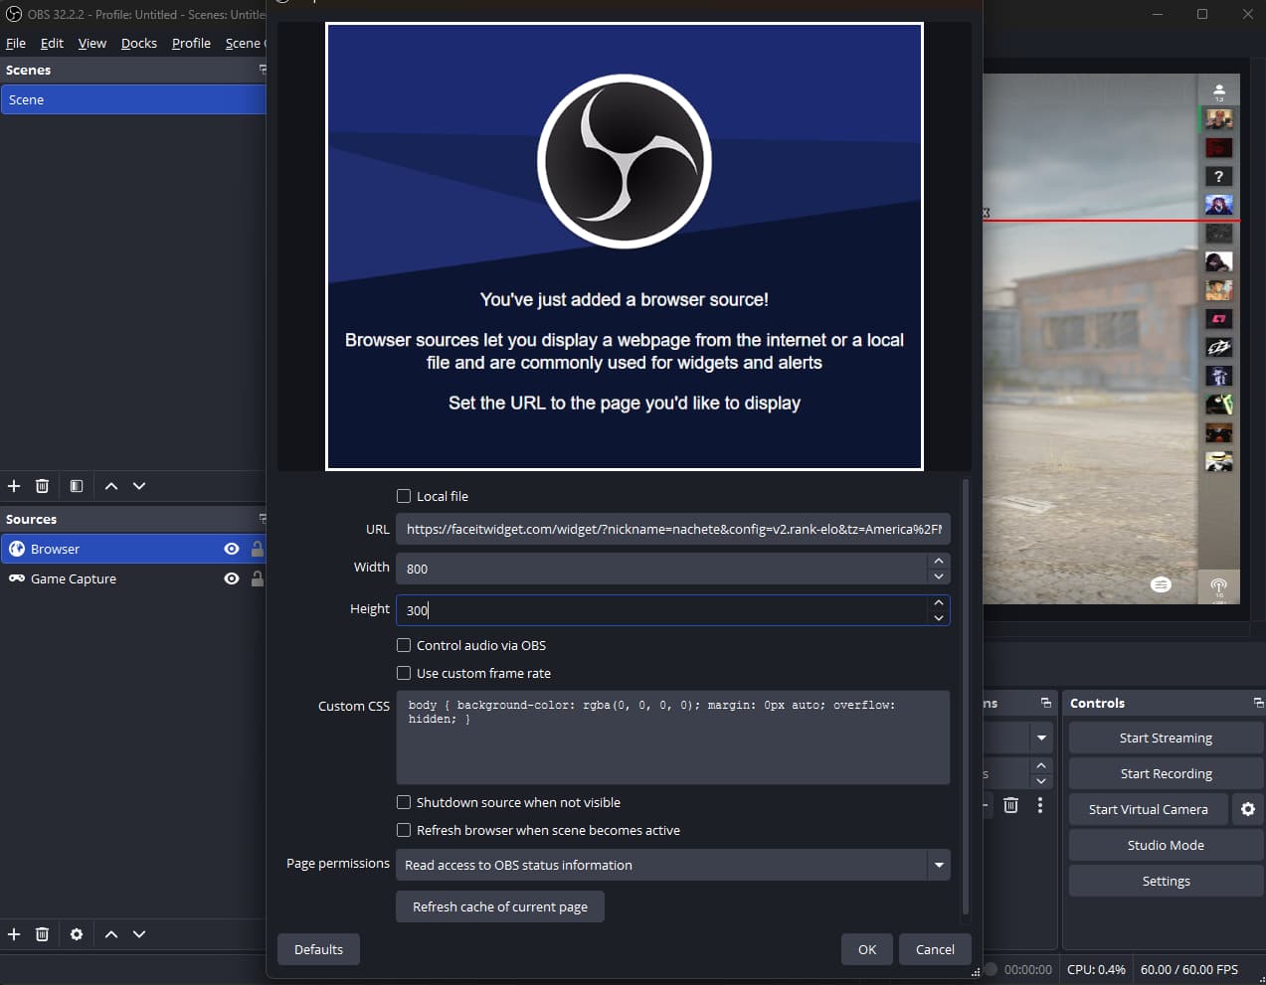Lock the Game Capture source
This screenshot has height=985, width=1266.
(258, 578)
